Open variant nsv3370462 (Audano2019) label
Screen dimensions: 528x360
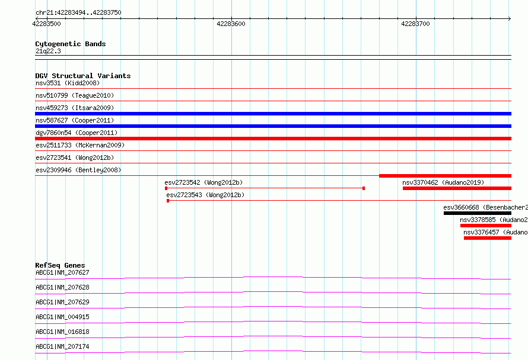(443, 182)
